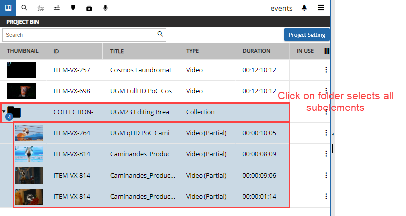Click the events label in top bar
406x216 pixels.
[281, 8]
